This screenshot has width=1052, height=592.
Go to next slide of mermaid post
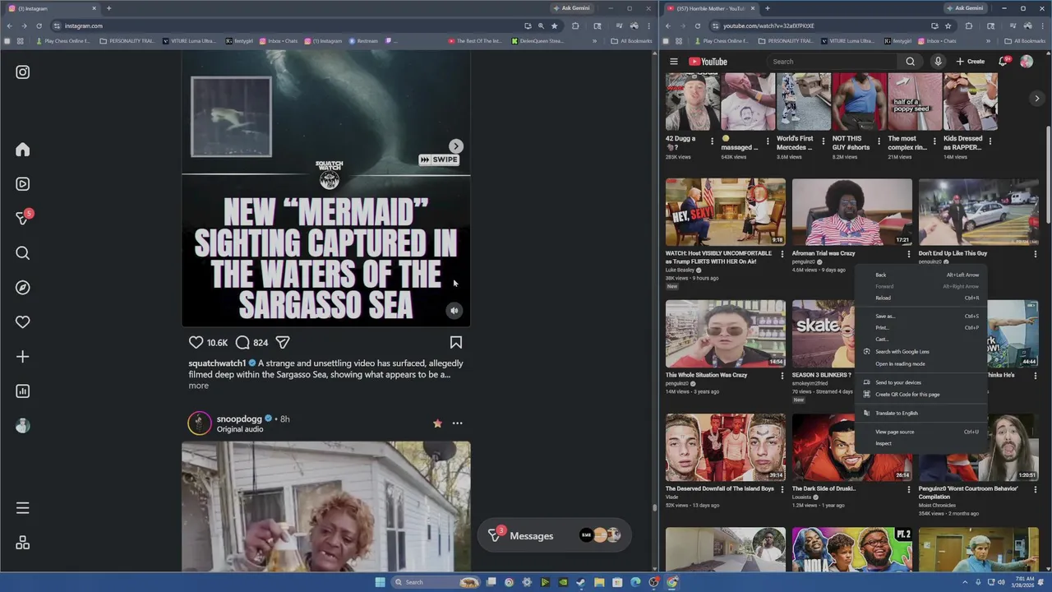(x=456, y=146)
